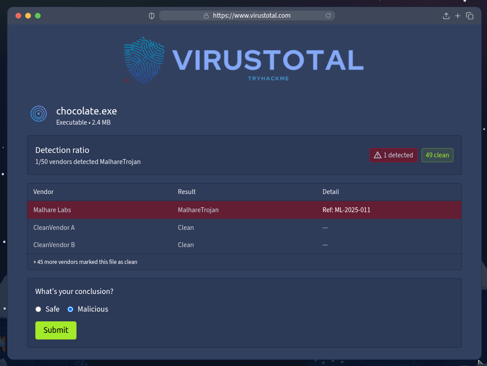This screenshot has width=487, height=366.
Task: Click the 1 detected red badge
Action: (x=393, y=155)
